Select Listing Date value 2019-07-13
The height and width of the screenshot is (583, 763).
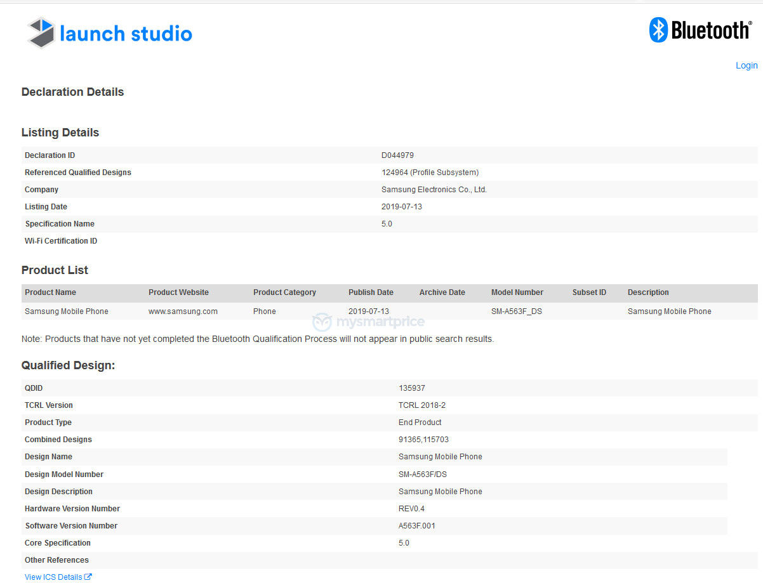(402, 206)
